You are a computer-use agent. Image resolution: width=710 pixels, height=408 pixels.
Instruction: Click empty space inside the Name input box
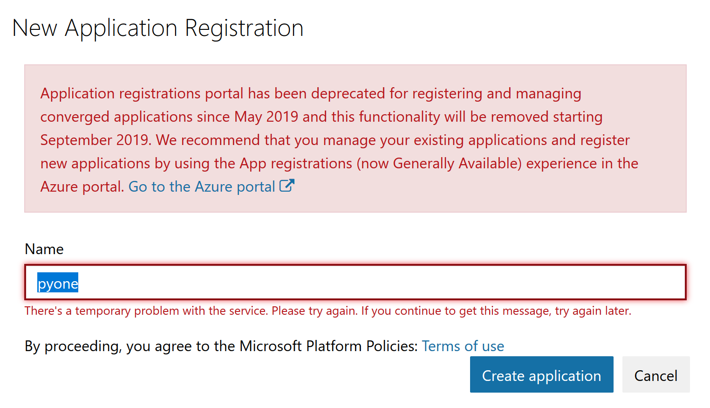click(x=373, y=283)
